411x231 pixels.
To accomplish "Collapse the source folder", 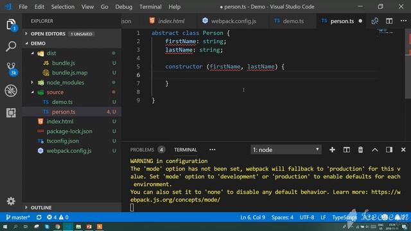I will [x=33, y=92].
